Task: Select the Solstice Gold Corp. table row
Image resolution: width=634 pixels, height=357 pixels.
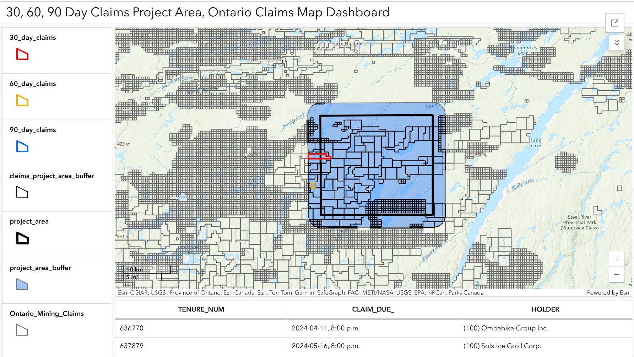Action: pos(502,346)
